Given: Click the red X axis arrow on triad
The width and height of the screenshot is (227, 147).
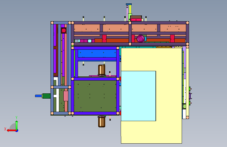Looking at the screenshot, I should point(12,131).
